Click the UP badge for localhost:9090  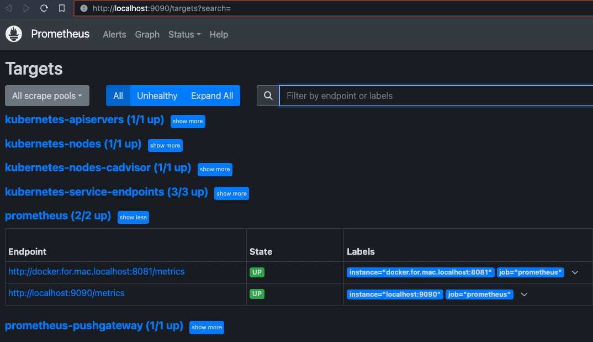click(x=257, y=294)
